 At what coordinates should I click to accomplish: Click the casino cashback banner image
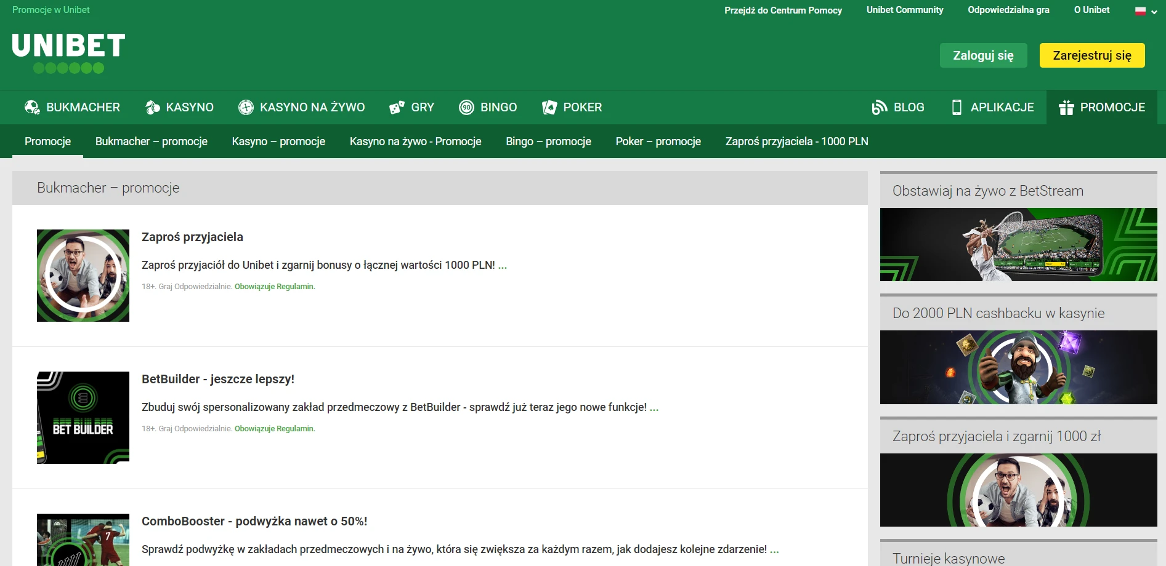click(x=1019, y=367)
